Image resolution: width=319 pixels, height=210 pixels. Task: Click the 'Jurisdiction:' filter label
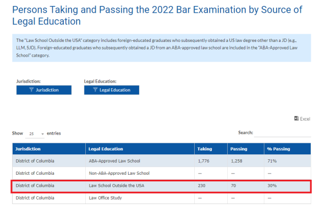pos(29,82)
